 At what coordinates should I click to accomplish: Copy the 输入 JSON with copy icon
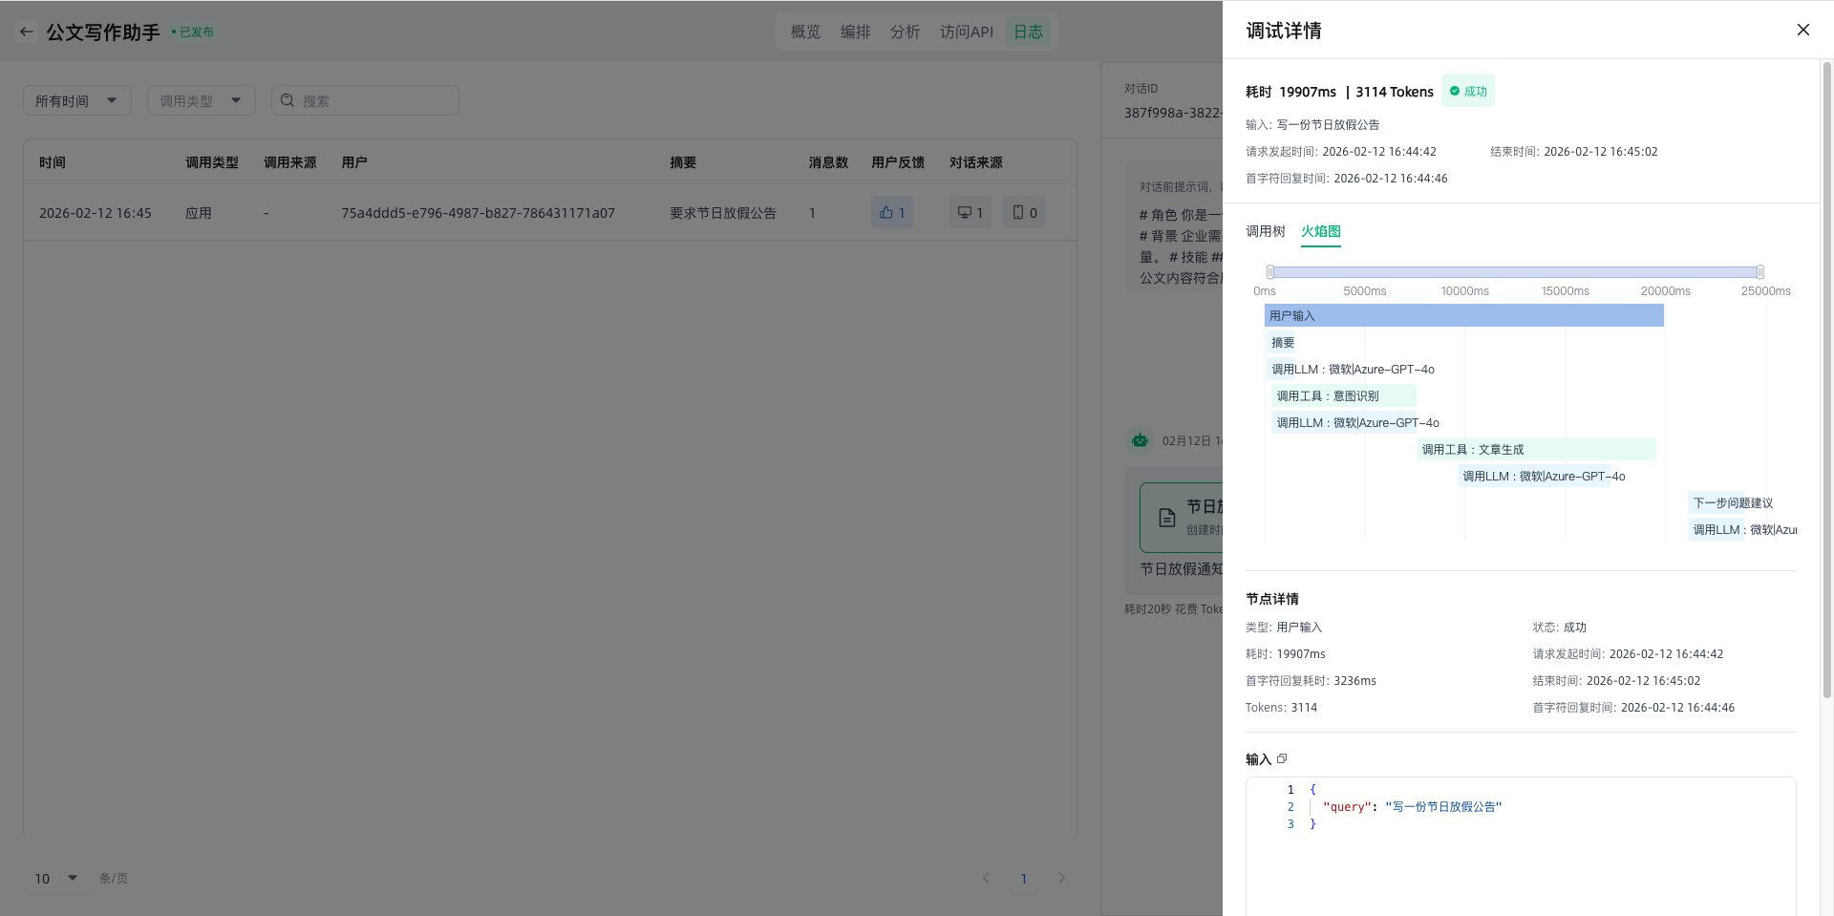click(x=1282, y=759)
